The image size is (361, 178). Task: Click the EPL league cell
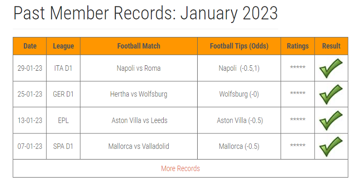click(x=63, y=120)
